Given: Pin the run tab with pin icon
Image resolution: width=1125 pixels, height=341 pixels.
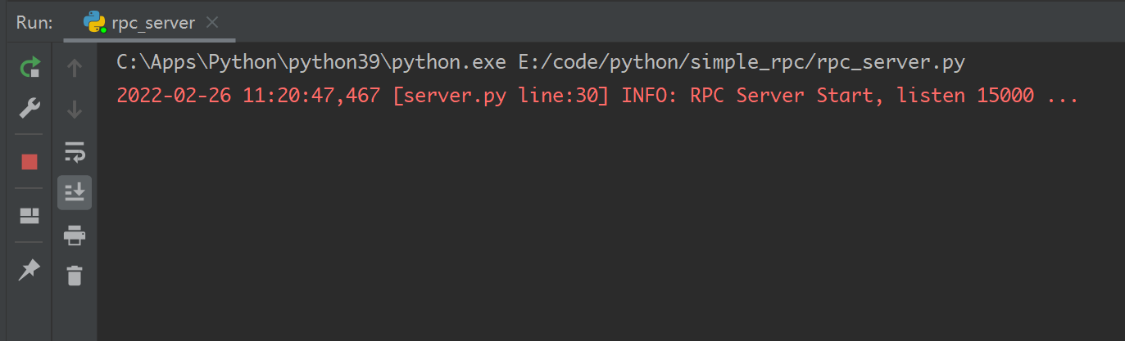Looking at the screenshot, I should (x=29, y=269).
